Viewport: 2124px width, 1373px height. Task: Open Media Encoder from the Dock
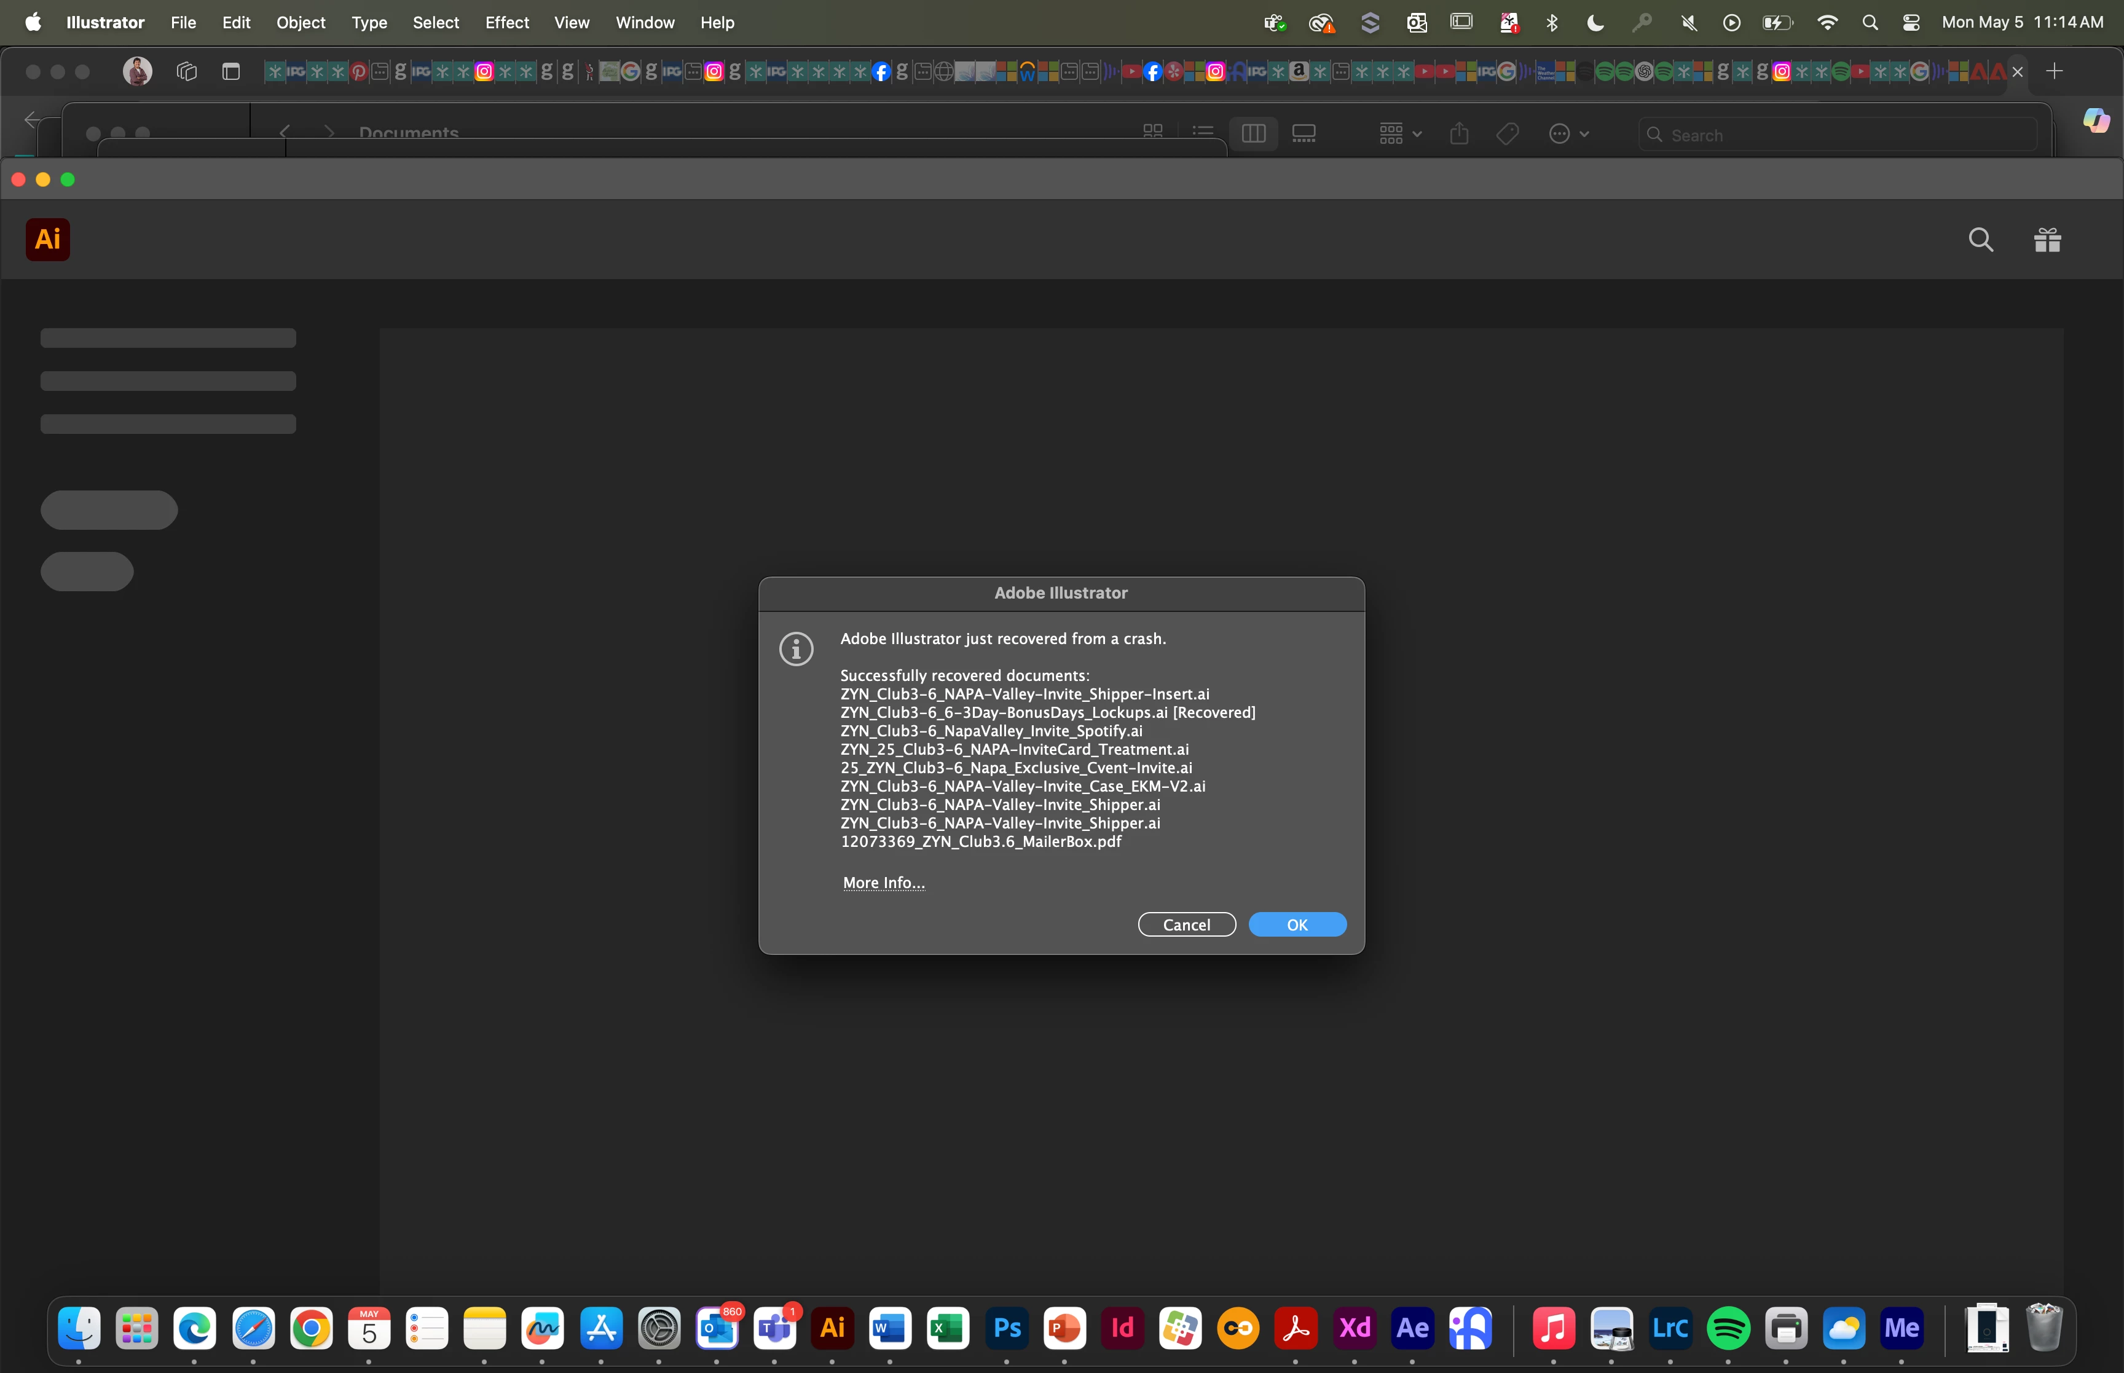(x=1901, y=1328)
